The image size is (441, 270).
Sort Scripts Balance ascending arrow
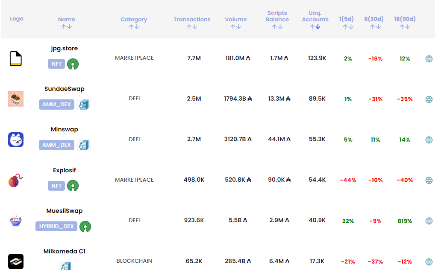(274, 27)
